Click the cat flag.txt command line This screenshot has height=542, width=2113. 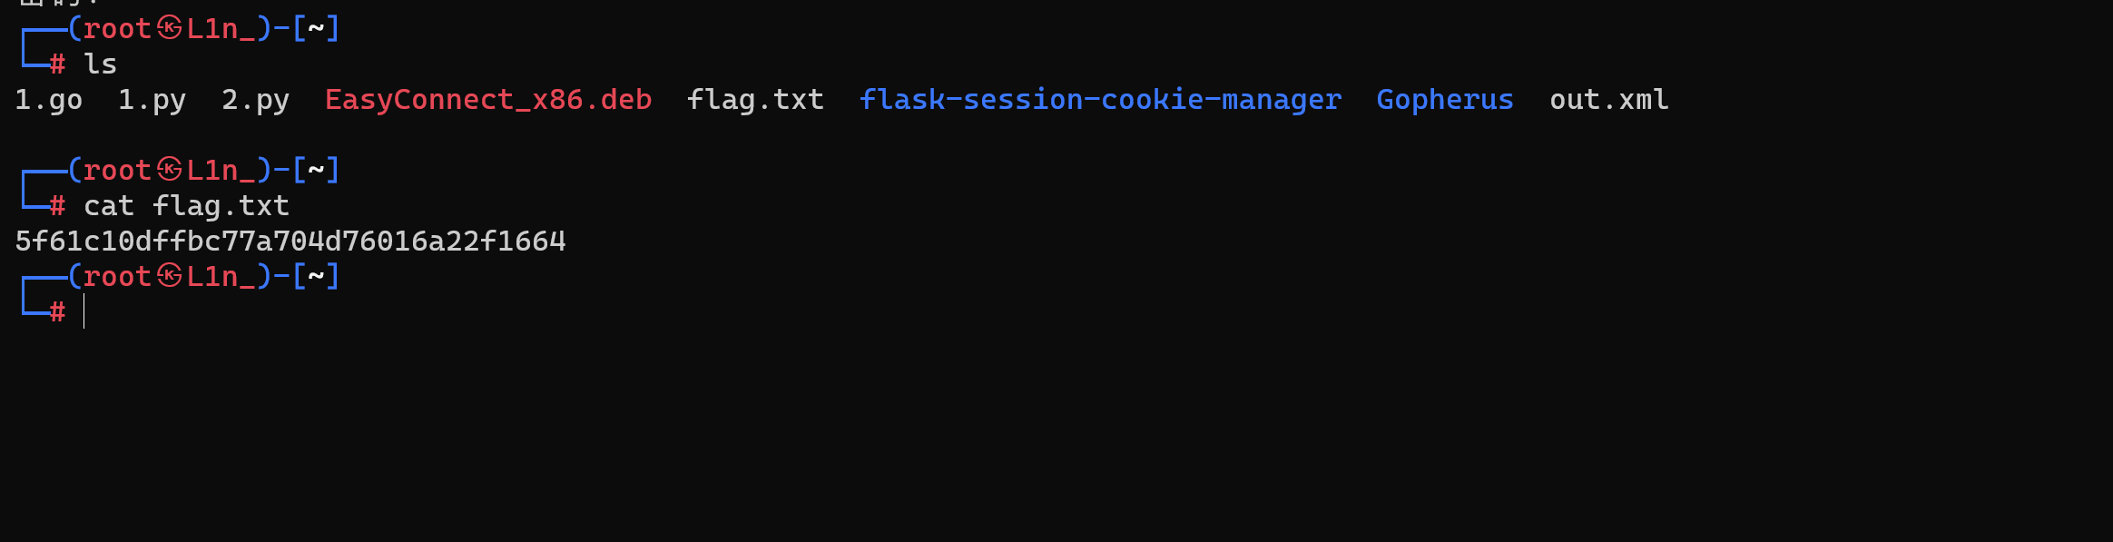[x=187, y=206]
